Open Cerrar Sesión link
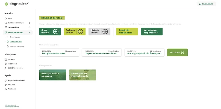The image size is (221, 109). (207, 4)
